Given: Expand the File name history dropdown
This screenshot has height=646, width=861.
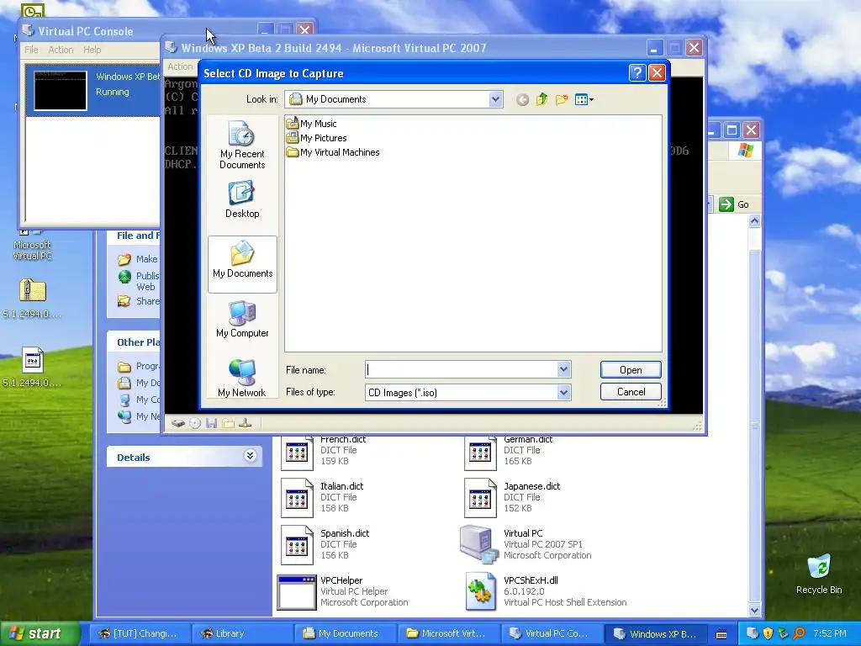Looking at the screenshot, I should click(x=563, y=370).
